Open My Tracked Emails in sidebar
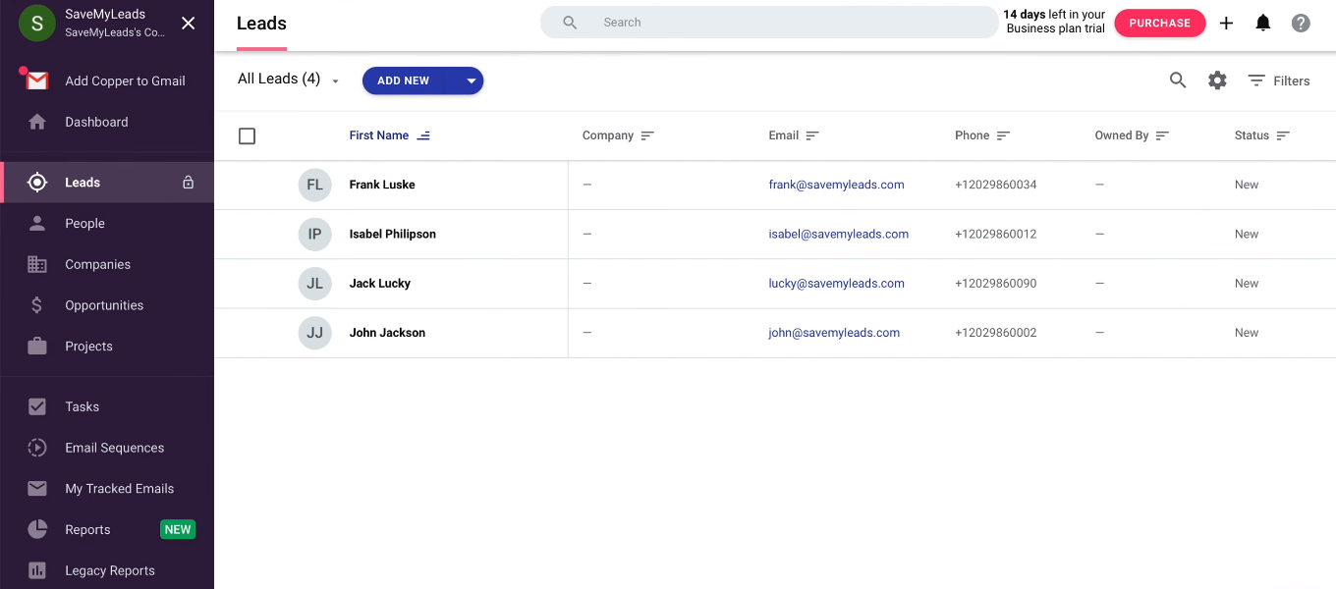 pos(107,488)
